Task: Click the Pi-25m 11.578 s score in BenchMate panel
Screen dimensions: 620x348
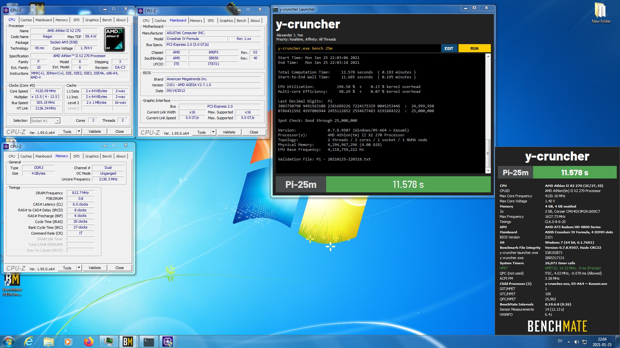Action: point(575,172)
